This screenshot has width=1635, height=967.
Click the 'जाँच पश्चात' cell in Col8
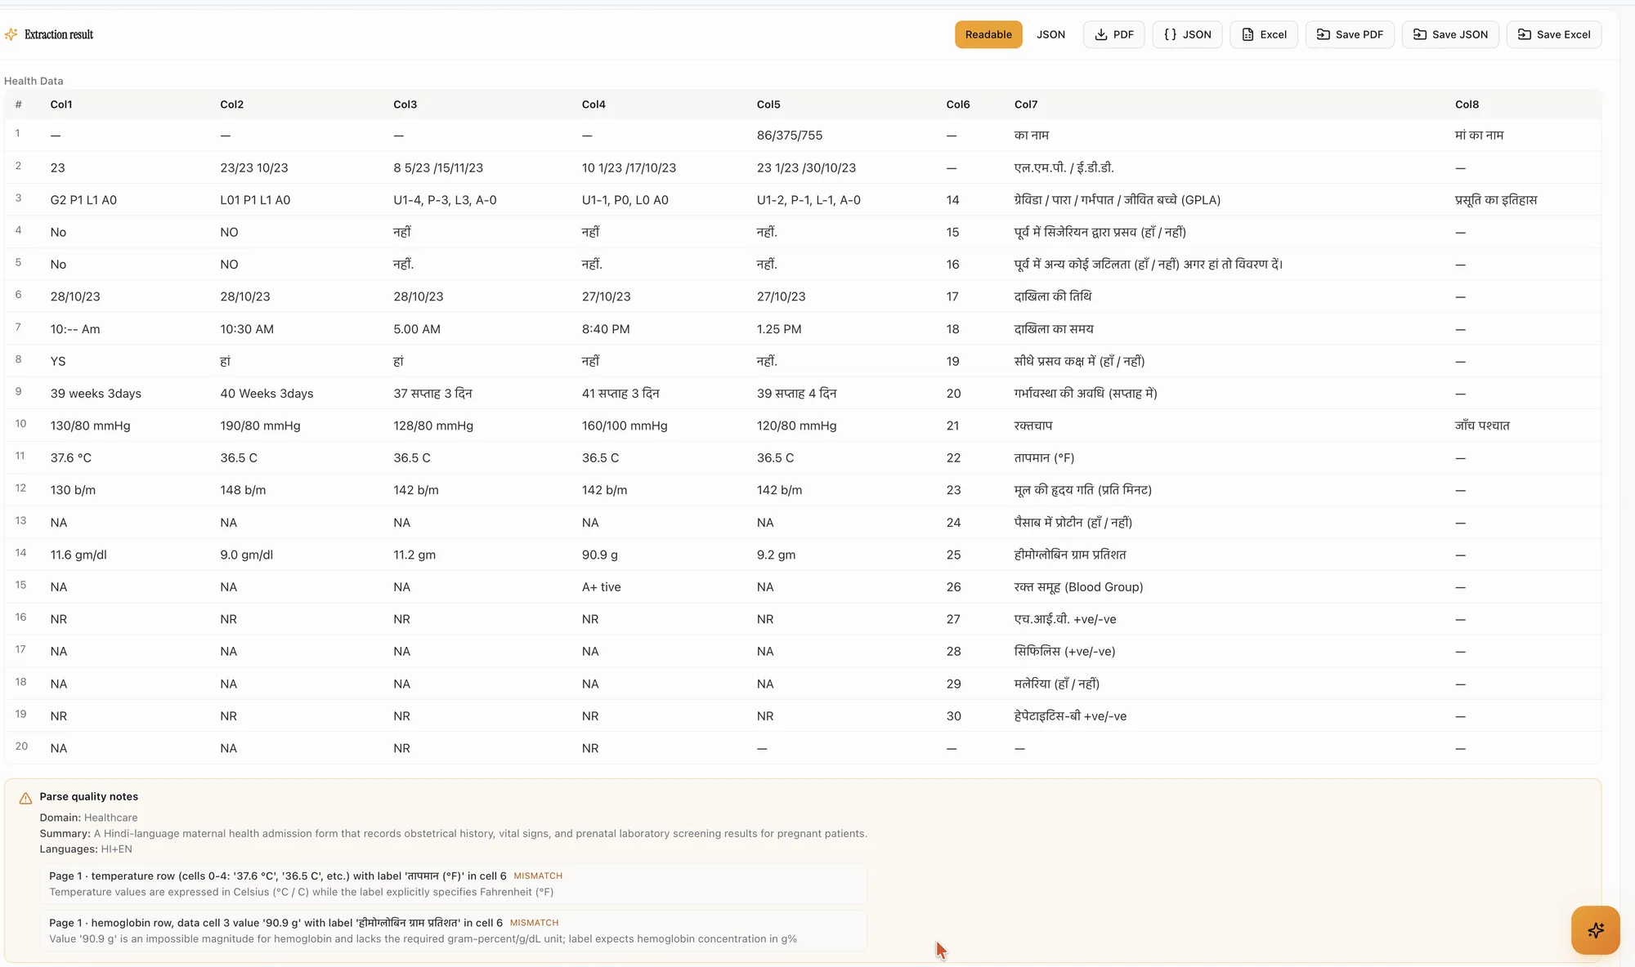[x=1482, y=426]
